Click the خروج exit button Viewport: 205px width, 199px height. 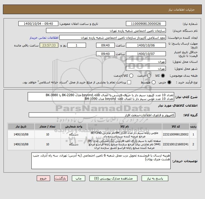point(43,178)
